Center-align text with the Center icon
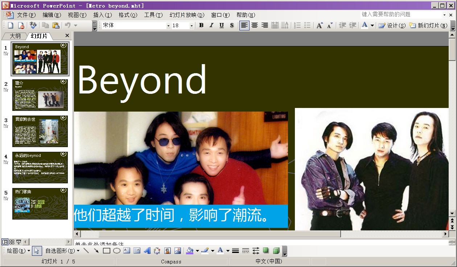This screenshot has height=267, width=457. click(x=255, y=25)
